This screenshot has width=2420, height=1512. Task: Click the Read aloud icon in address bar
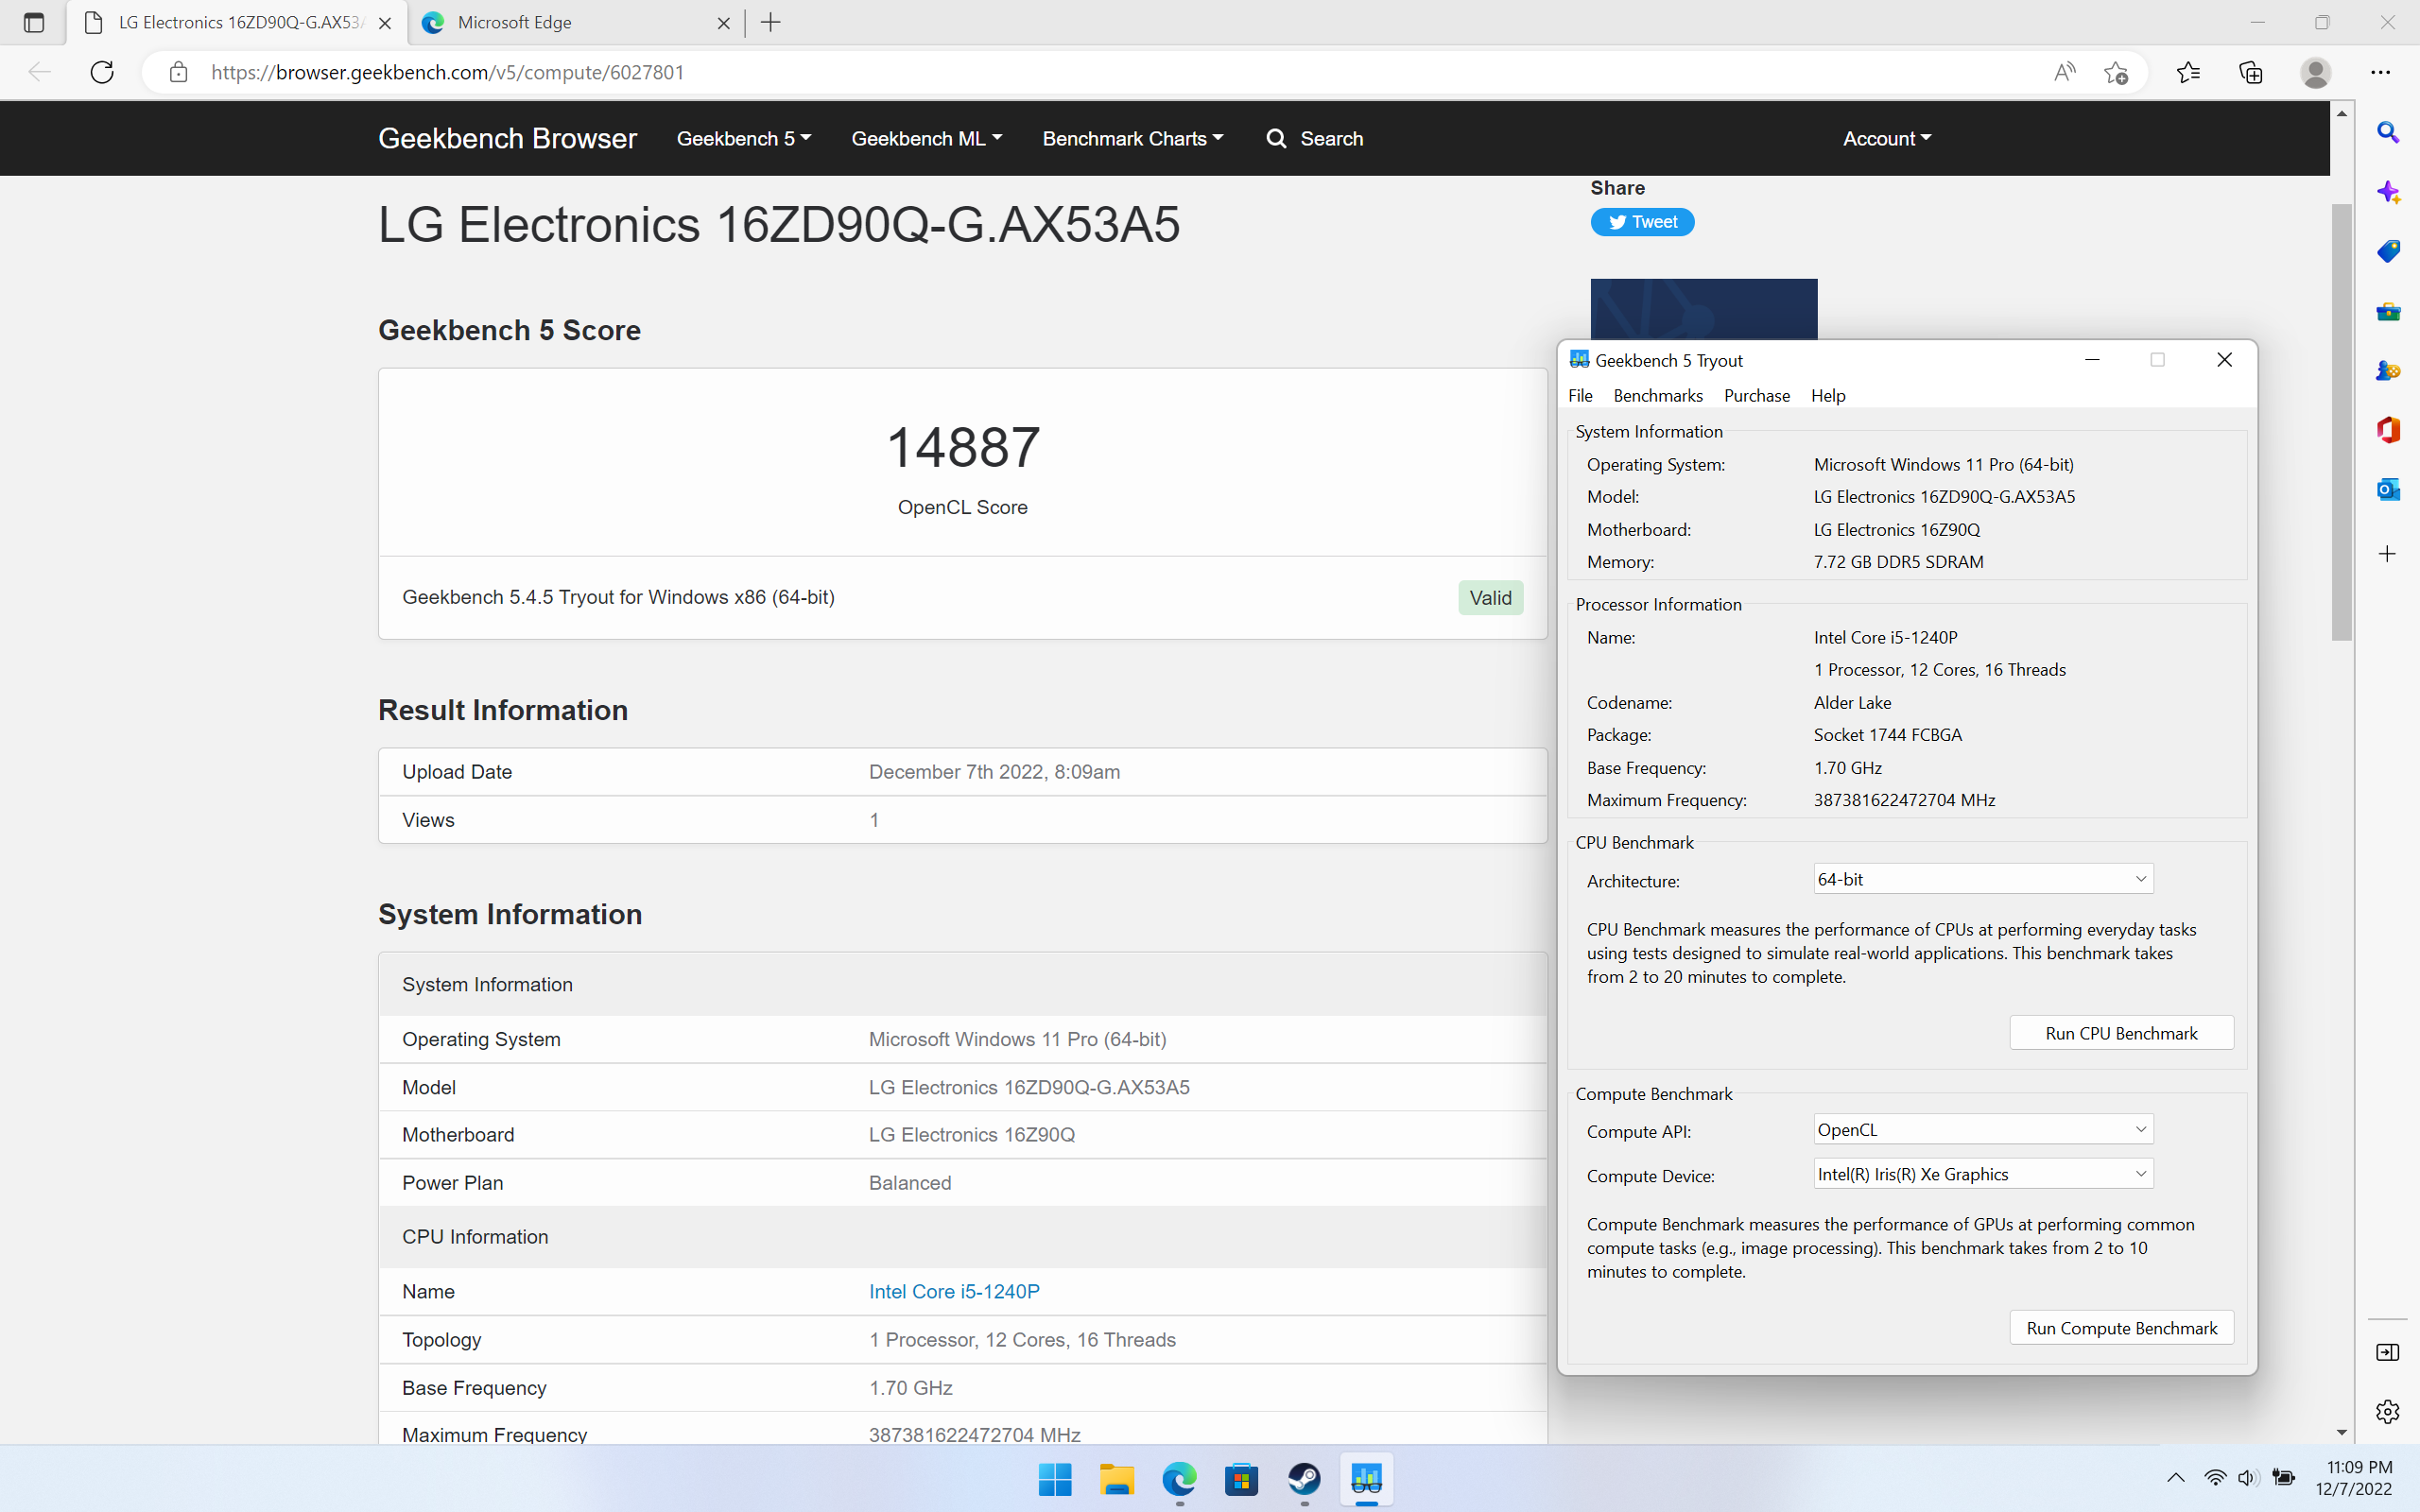coord(2064,72)
